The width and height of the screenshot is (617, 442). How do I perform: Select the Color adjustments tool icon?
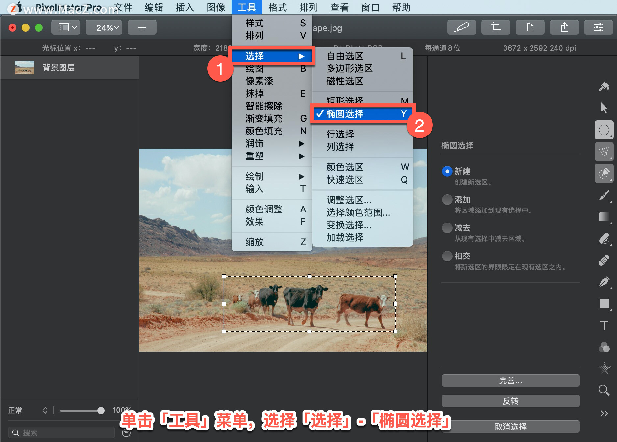pyautogui.click(x=604, y=347)
